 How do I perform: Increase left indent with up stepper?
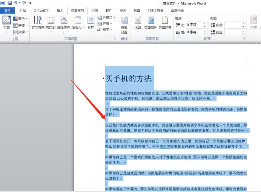click(x=205, y=24)
